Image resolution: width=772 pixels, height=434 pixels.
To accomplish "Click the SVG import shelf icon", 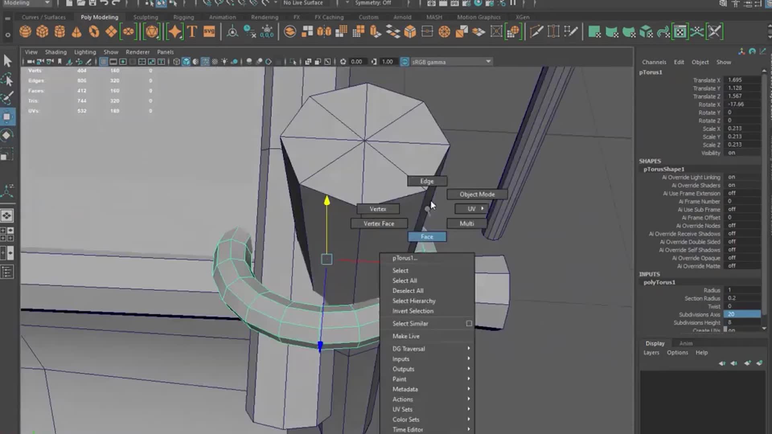I will pos(209,32).
